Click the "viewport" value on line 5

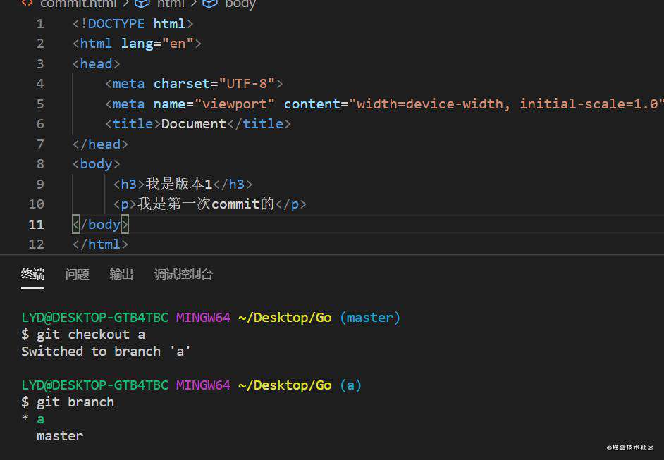(235, 104)
